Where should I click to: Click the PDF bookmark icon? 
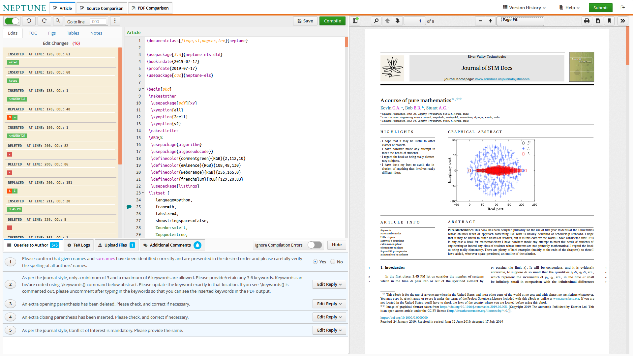tap(609, 21)
